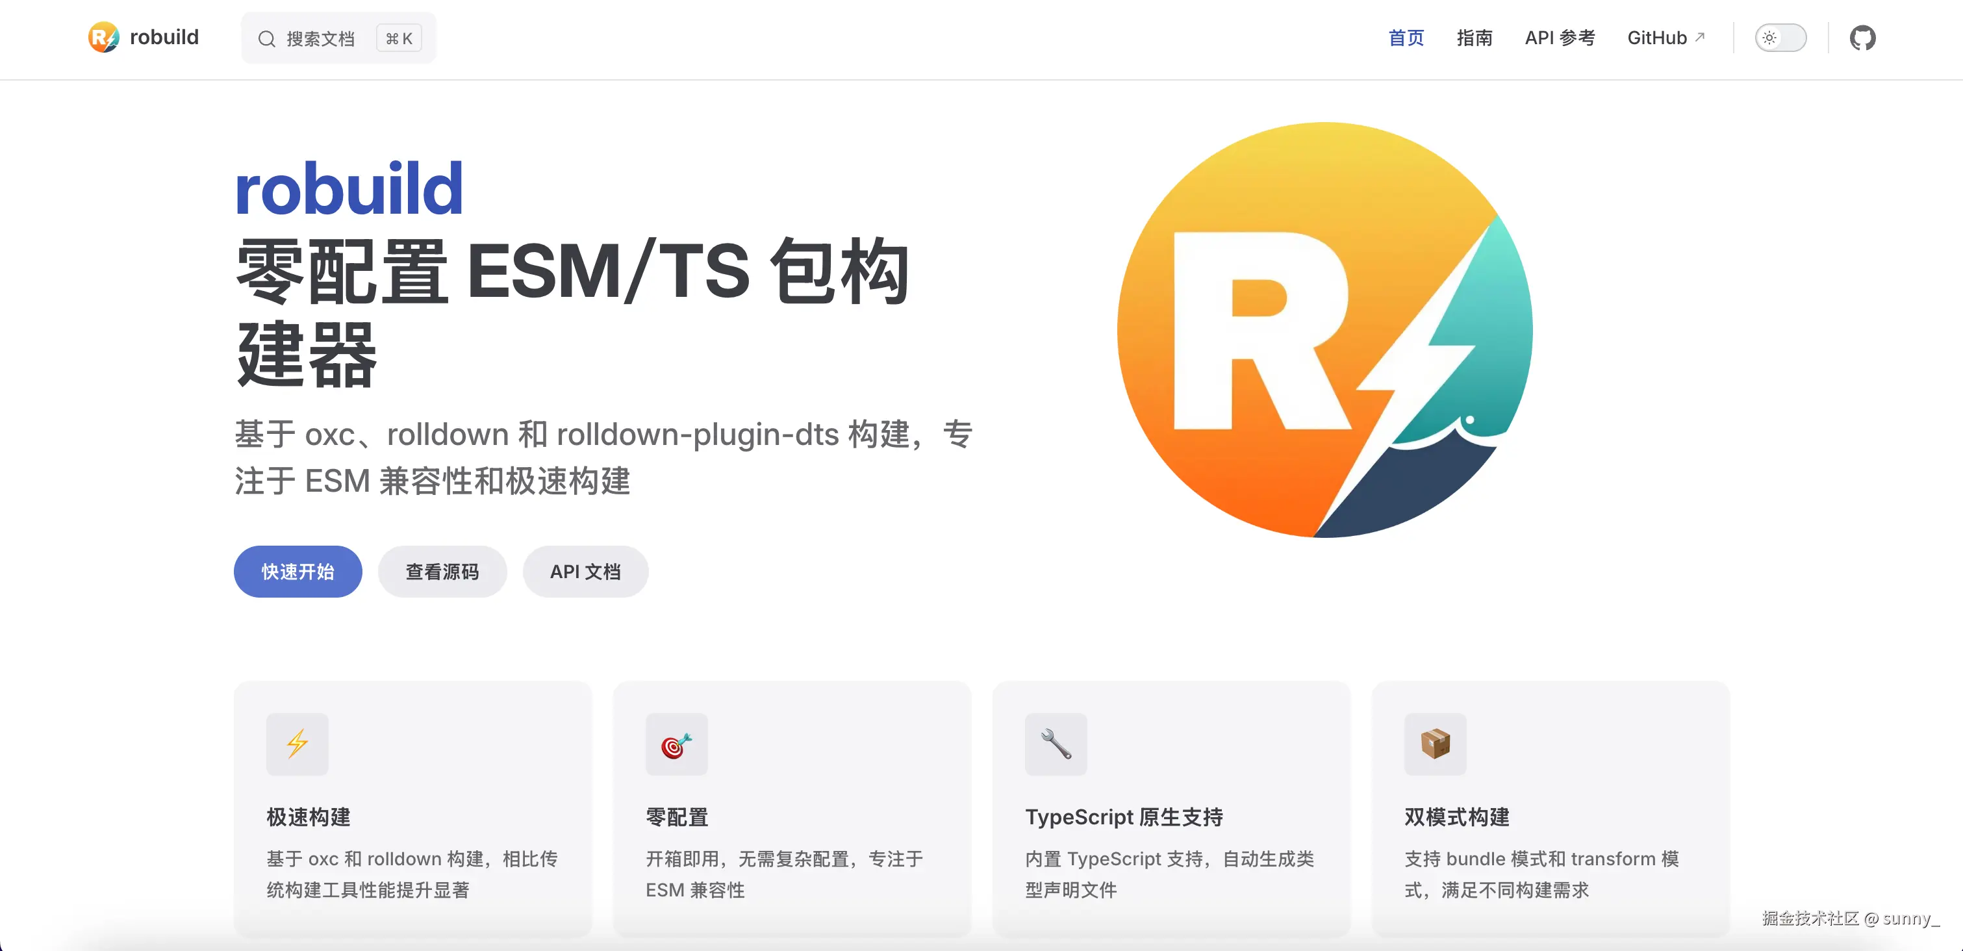Click the GitHub octocat icon in navbar
The height and width of the screenshot is (951, 1963).
point(1862,38)
